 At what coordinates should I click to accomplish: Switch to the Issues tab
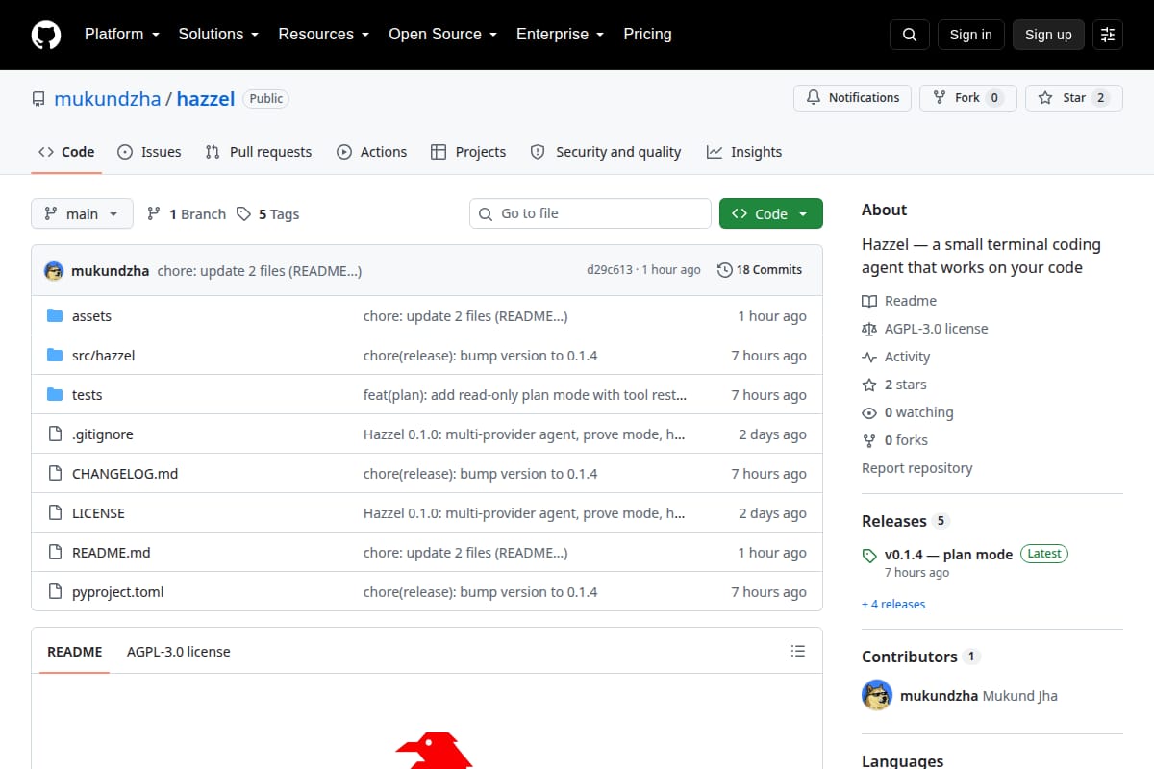[149, 152]
